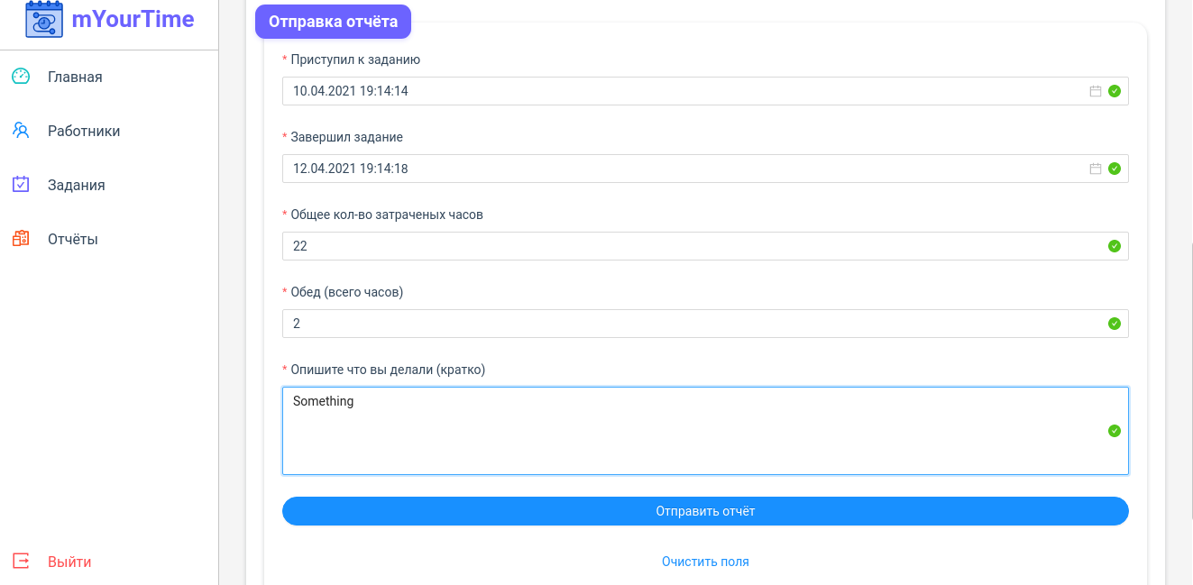Click the dashboard gauge icon beside Главная
Viewport: 1193px width, 585px height.
pyautogui.click(x=21, y=77)
